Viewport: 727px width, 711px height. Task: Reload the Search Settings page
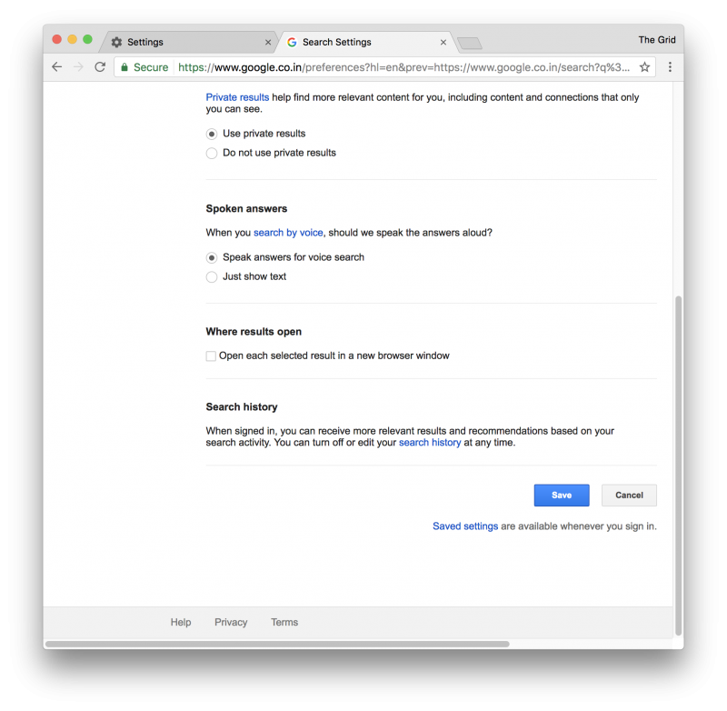point(100,67)
